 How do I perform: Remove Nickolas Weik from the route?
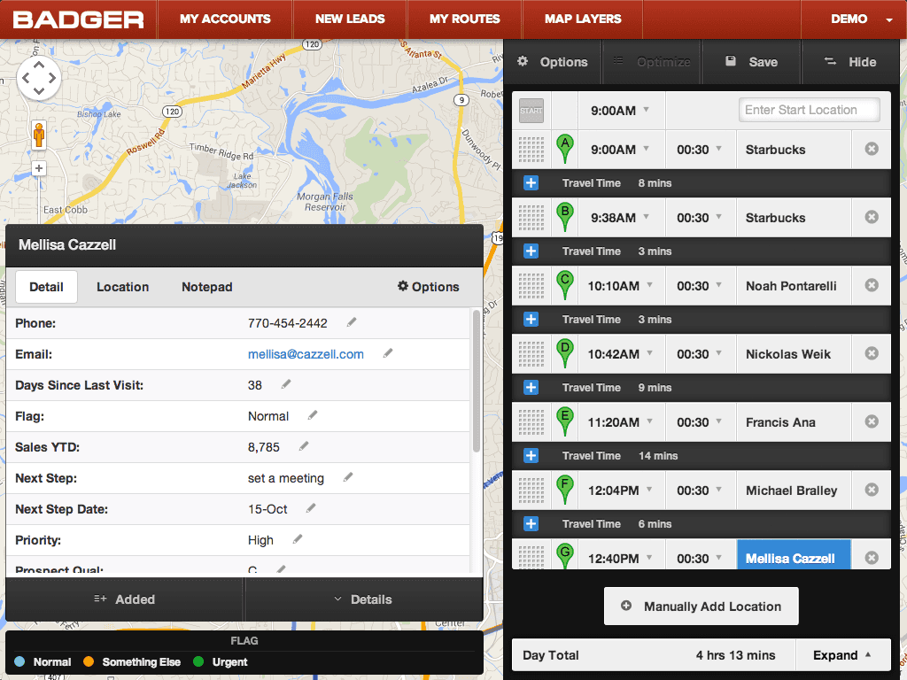pyautogui.click(x=872, y=354)
